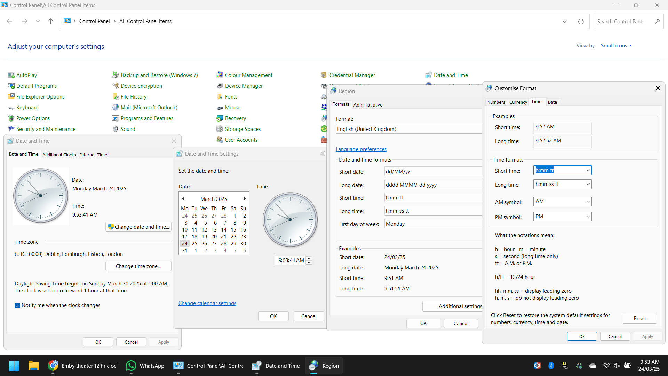Open the AM symbol dropdown

click(588, 202)
